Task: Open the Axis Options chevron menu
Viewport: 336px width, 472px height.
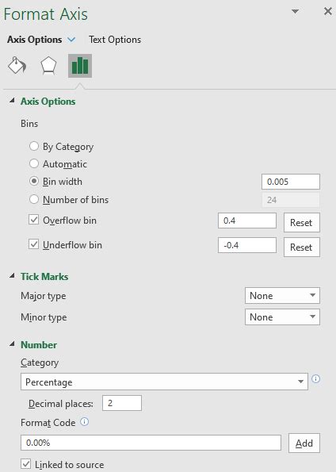Action: 71,40
